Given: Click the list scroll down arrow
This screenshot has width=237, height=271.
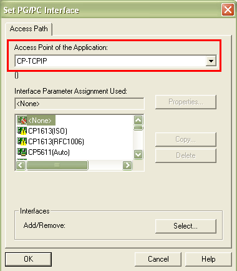Looking at the screenshot, I should [x=138, y=154].
